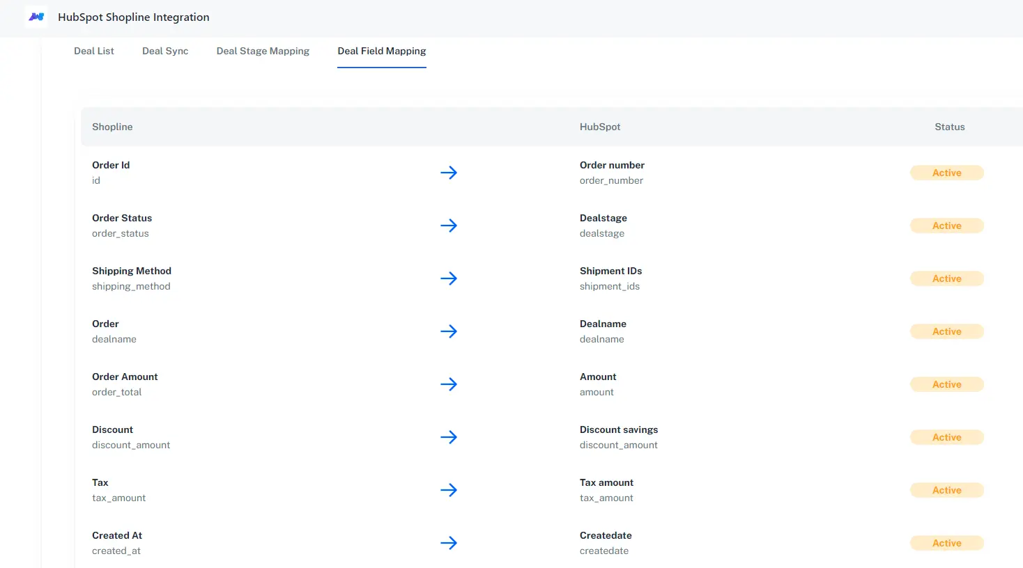
Task: Click the Active badge for Order Amount
Action: point(946,384)
